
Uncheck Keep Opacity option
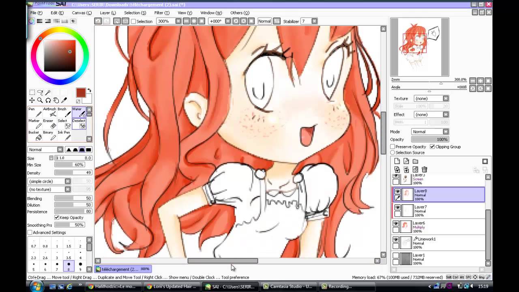(x=57, y=217)
